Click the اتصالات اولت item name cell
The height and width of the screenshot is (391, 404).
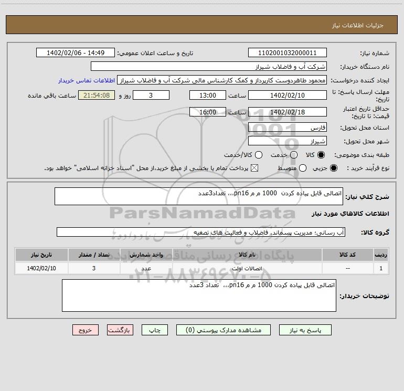point(247,268)
